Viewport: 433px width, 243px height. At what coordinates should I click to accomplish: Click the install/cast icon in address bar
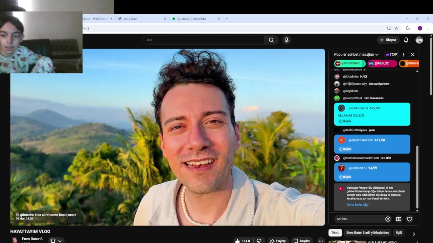[x=389, y=28]
